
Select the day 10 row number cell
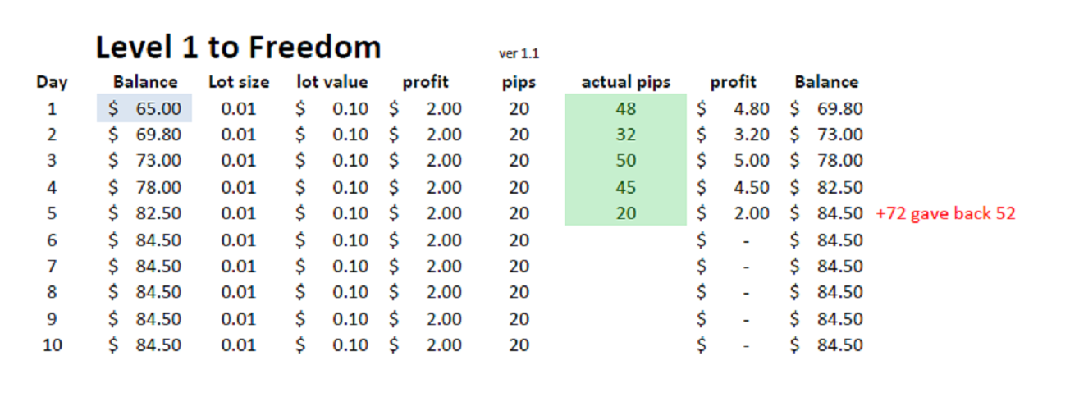point(52,345)
